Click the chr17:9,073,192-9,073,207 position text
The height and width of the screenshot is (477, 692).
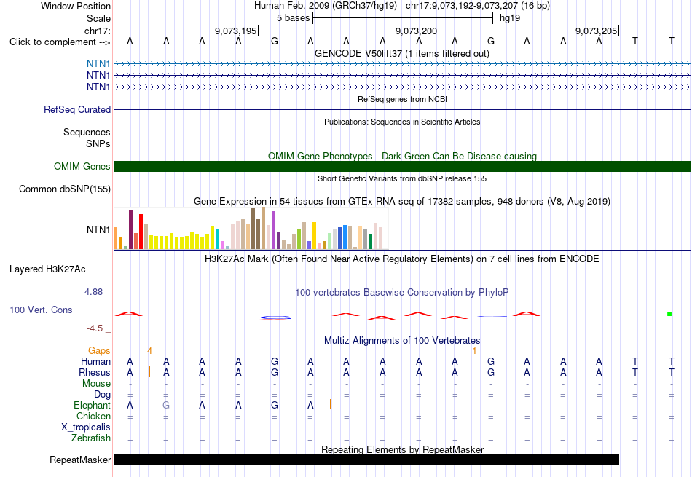point(478,6)
